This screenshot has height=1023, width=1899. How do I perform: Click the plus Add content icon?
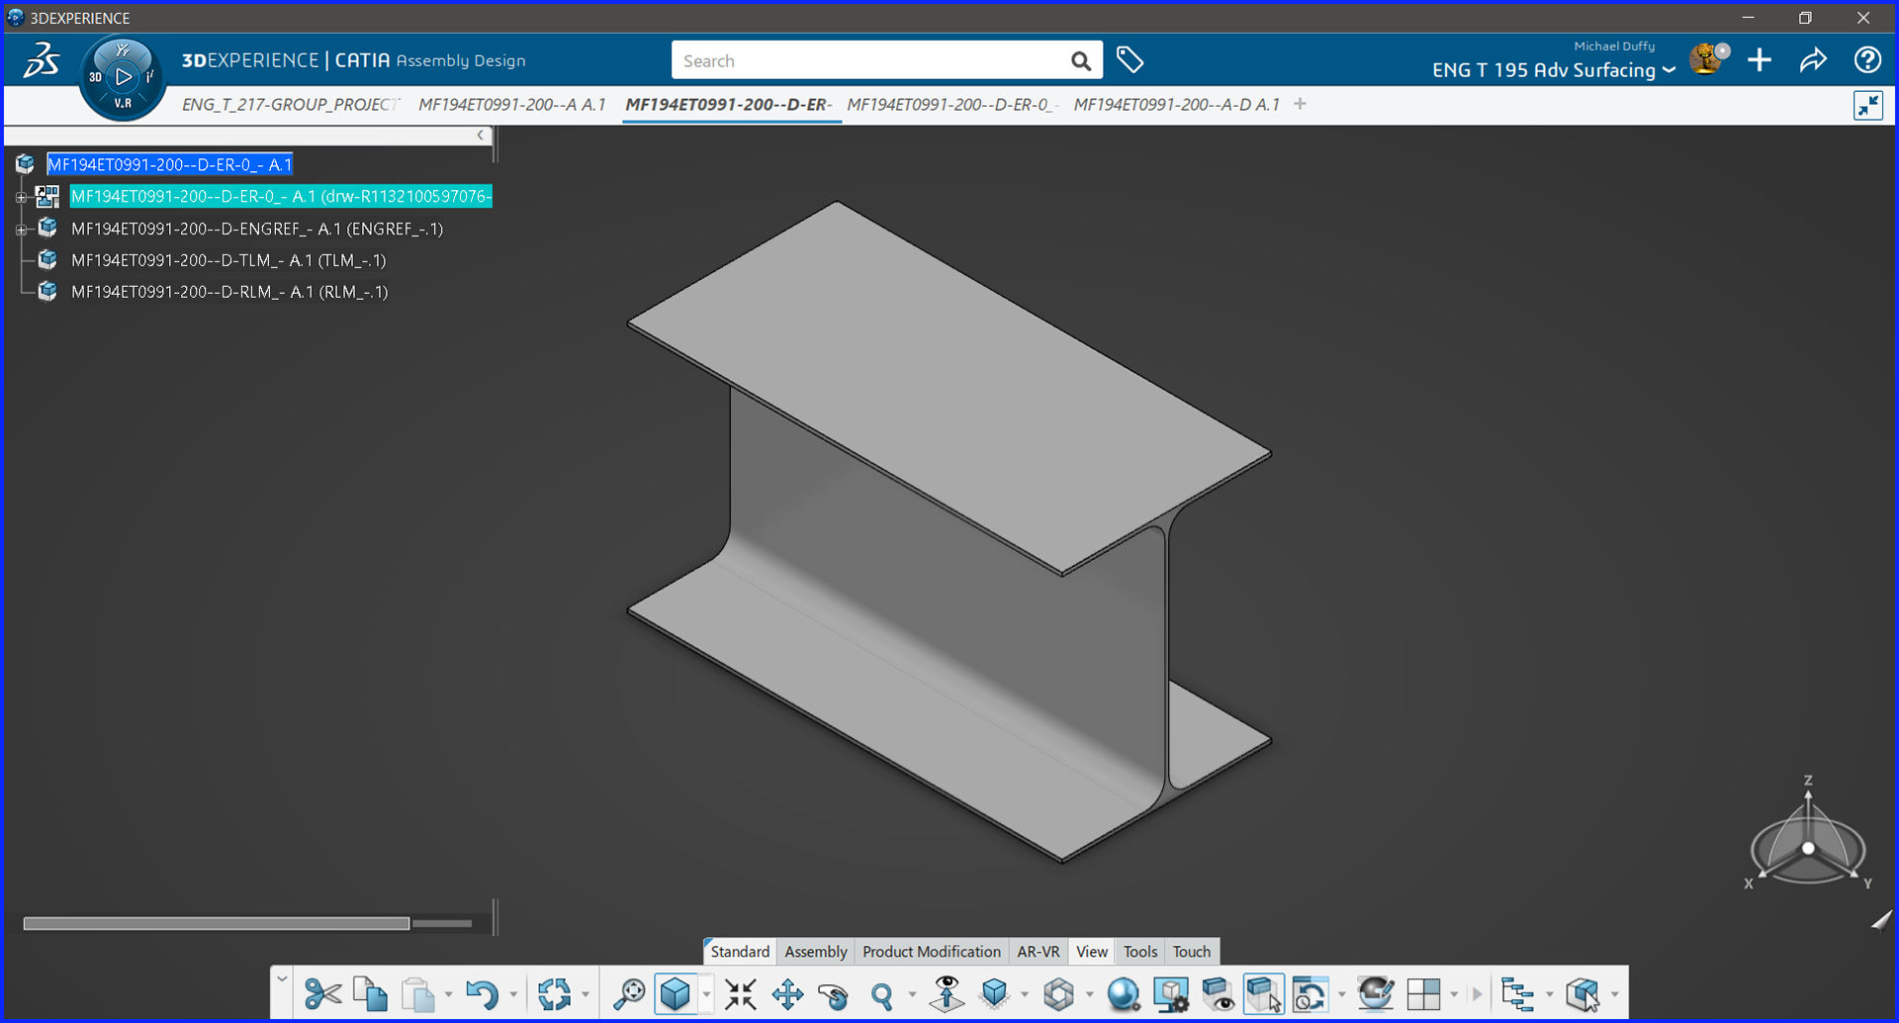tap(1760, 60)
